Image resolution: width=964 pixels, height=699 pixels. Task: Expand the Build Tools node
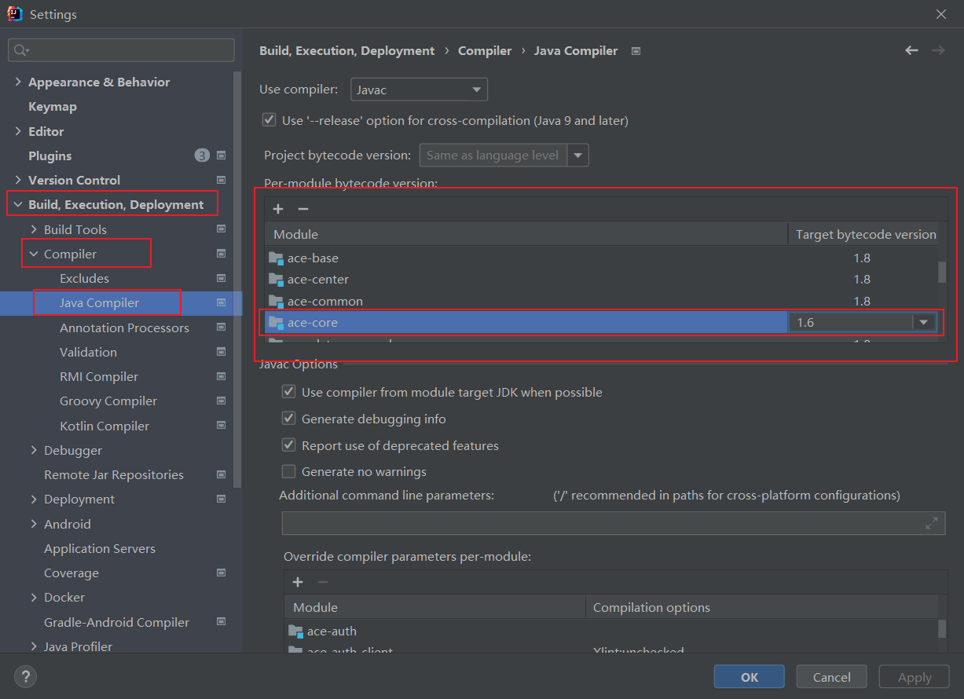tap(34, 229)
